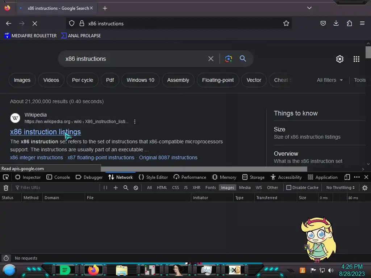Open the x86 instruction listings result

pos(45,132)
